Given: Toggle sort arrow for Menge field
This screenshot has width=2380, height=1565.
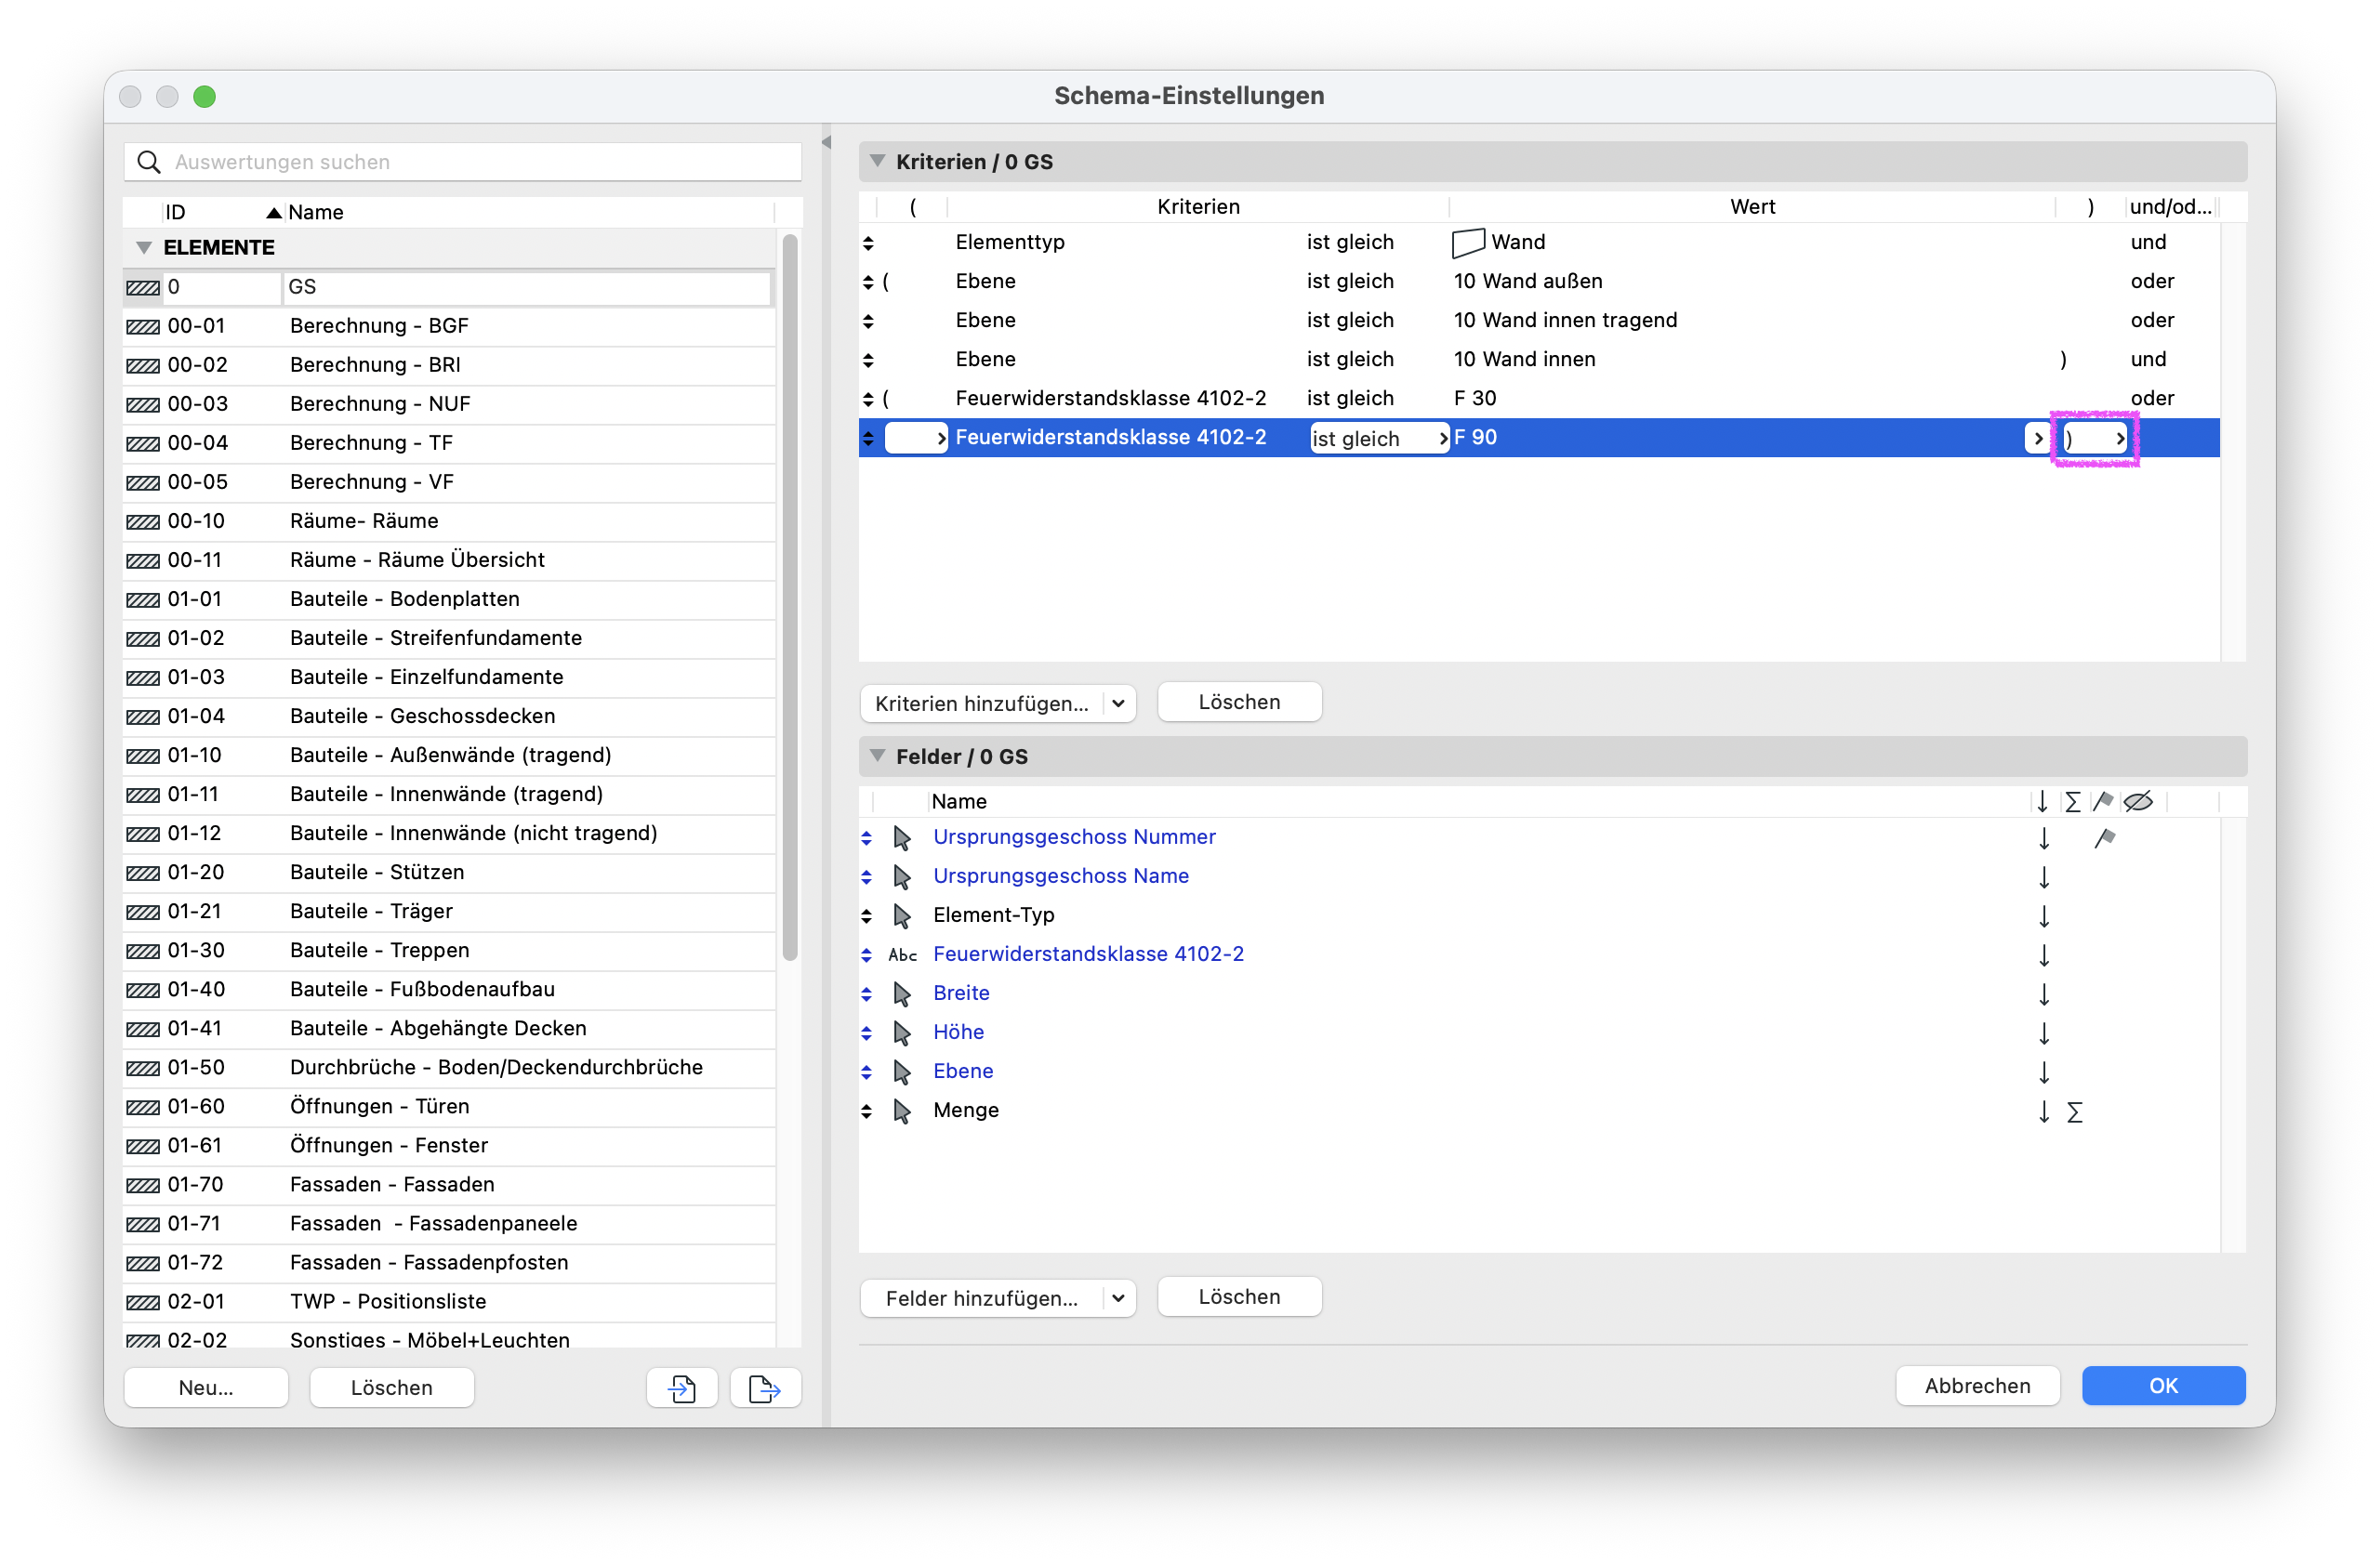Looking at the screenshot, I should [2044, 1111].
